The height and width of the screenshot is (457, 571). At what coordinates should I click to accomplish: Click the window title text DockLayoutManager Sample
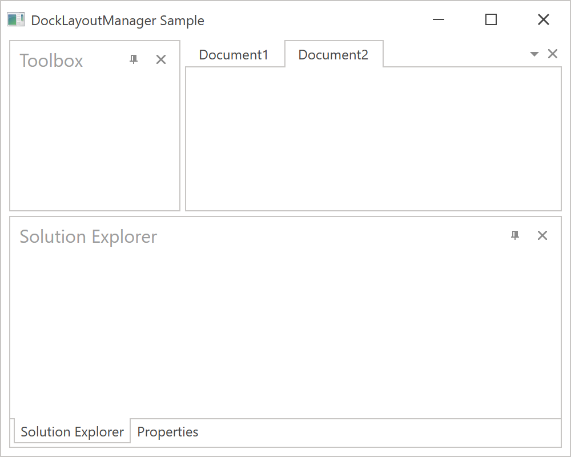118,21
